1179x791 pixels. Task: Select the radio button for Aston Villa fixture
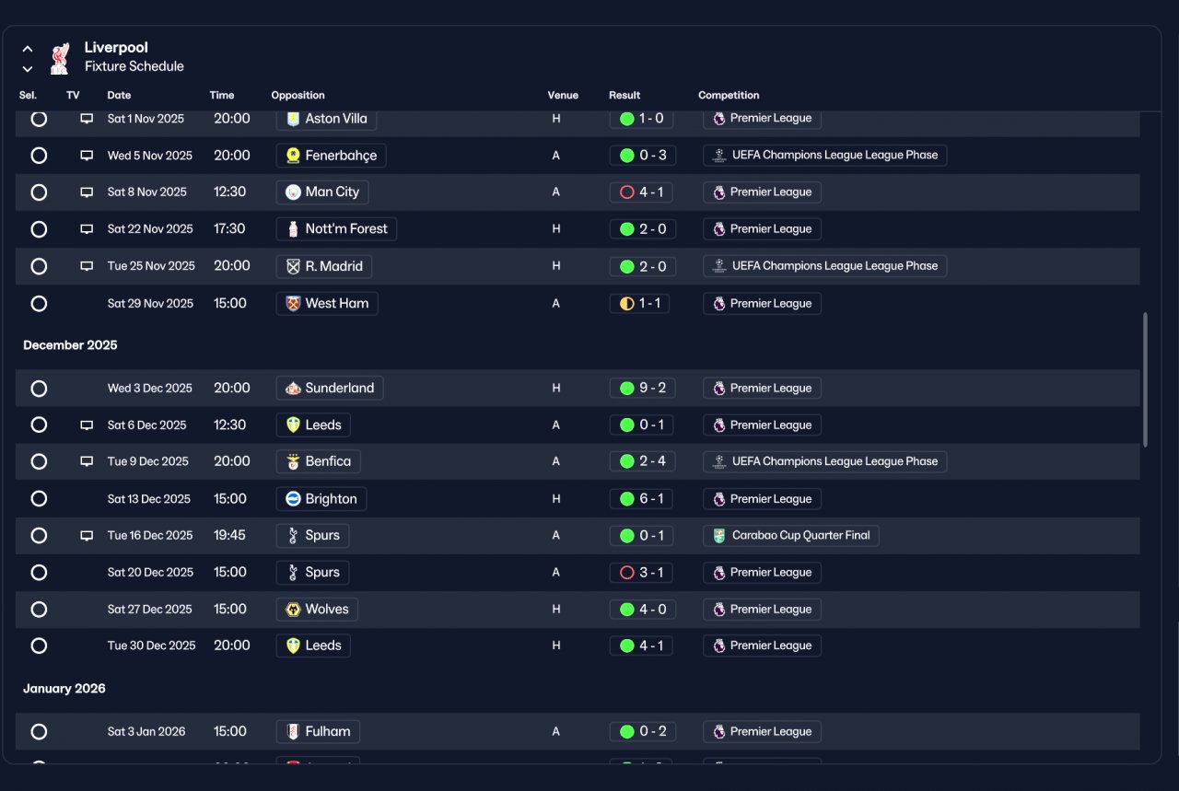pos(39,119)
